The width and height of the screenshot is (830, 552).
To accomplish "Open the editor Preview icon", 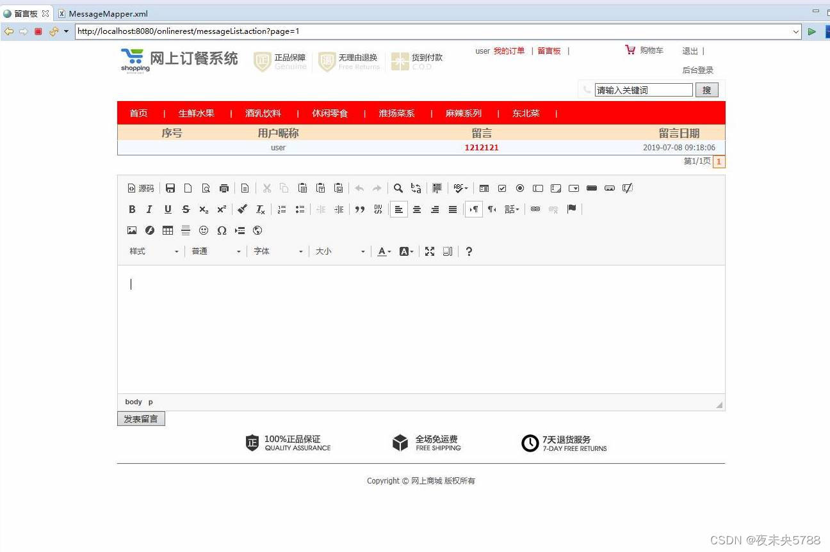I will pyautogui.click(x=206, y=188).
